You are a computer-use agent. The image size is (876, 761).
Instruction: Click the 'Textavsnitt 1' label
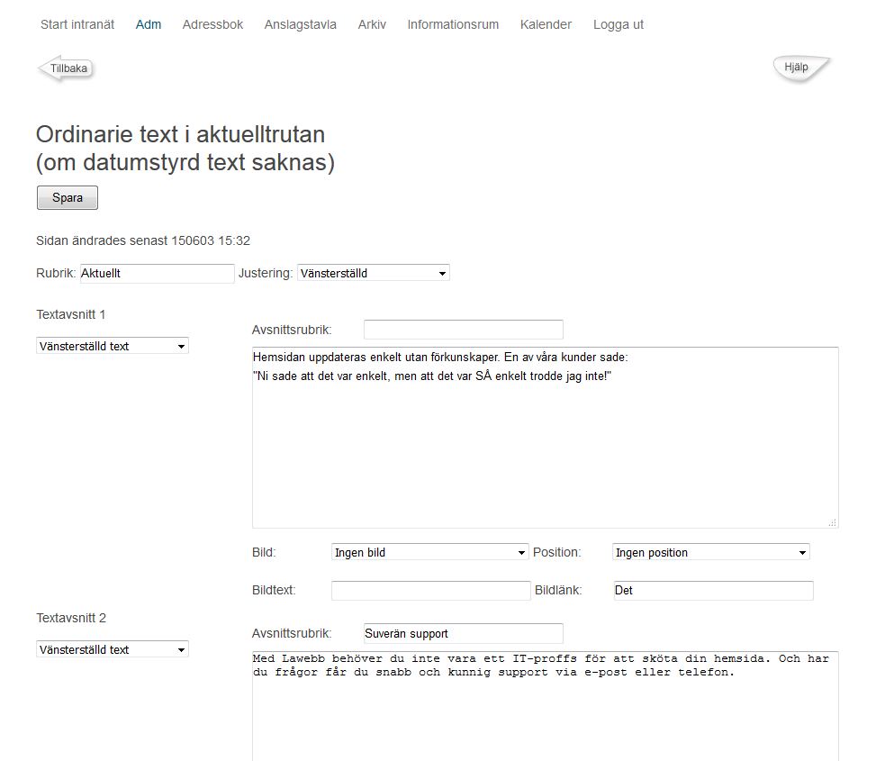click(71, 314)
